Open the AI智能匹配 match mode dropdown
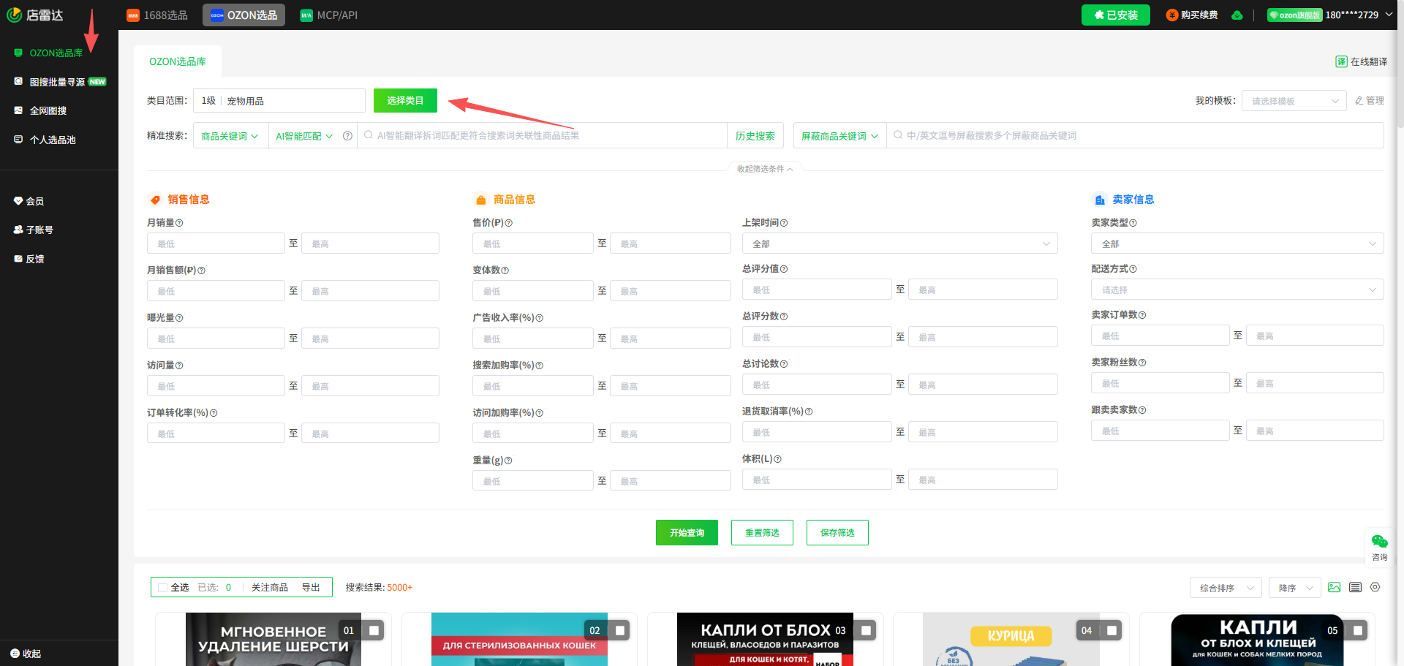Screen dimensions: 1404x666 (304, 136)
